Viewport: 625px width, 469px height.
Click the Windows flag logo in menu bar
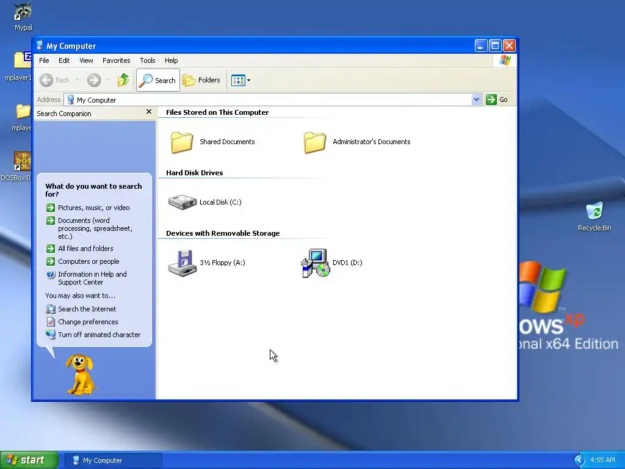click(x=505, y=60)
